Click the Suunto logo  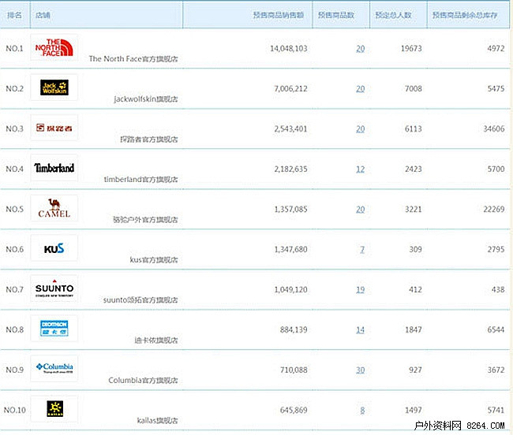(x=54, y=288)
